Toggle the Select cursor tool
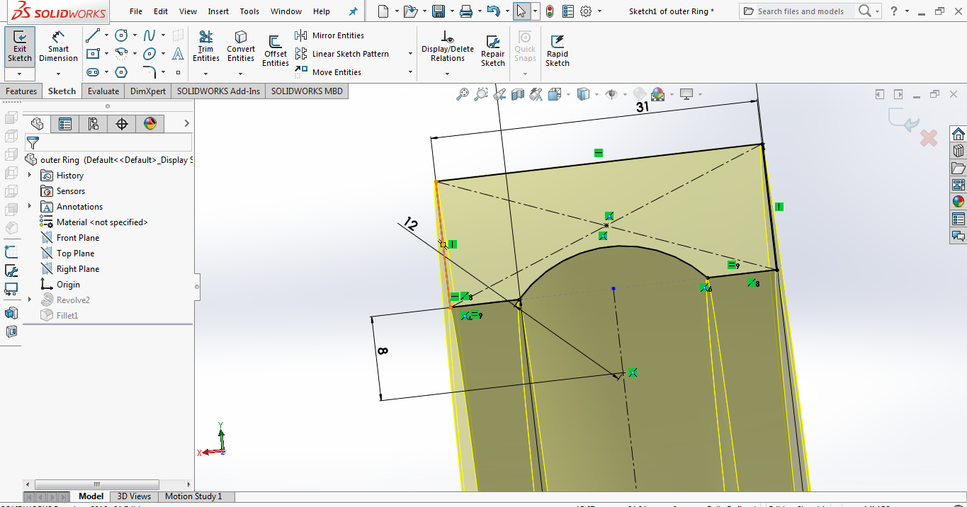 point(521,11)
